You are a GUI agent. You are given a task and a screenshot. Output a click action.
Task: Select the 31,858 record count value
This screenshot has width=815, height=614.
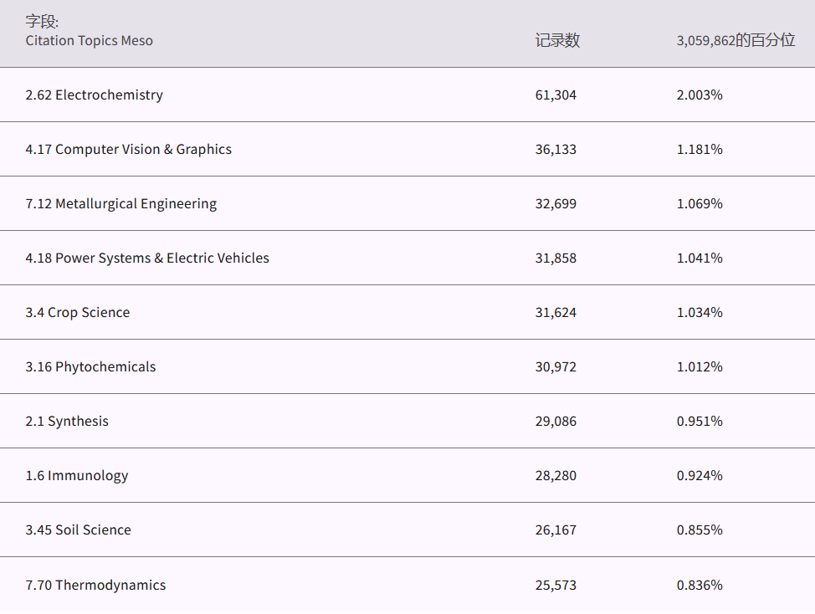coord(556,258)
